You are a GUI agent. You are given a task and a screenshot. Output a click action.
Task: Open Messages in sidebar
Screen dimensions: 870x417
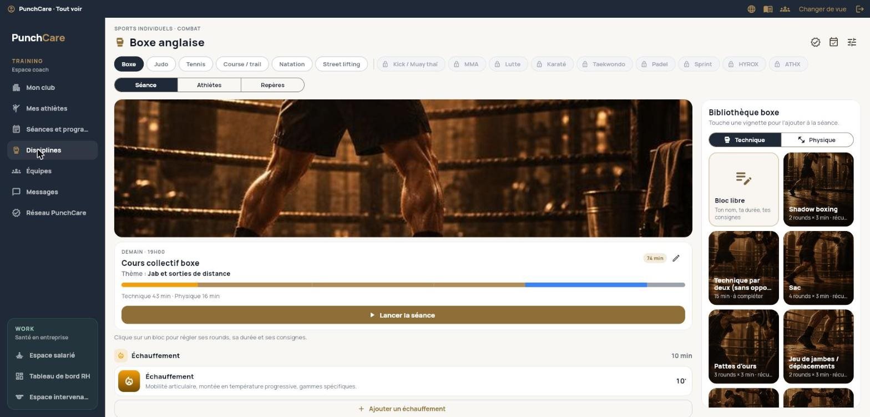click(x=52, y=192)
